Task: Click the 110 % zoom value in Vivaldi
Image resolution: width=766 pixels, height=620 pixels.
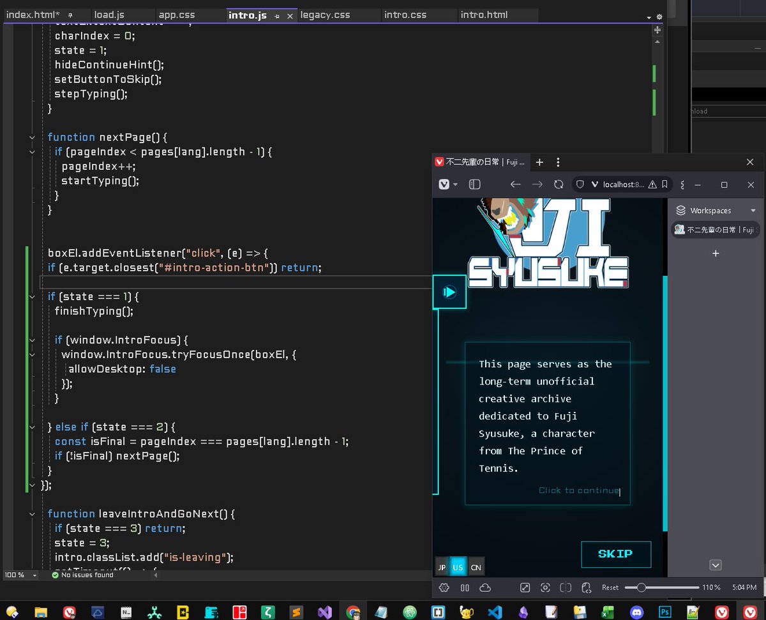Action: coord(711,587)
